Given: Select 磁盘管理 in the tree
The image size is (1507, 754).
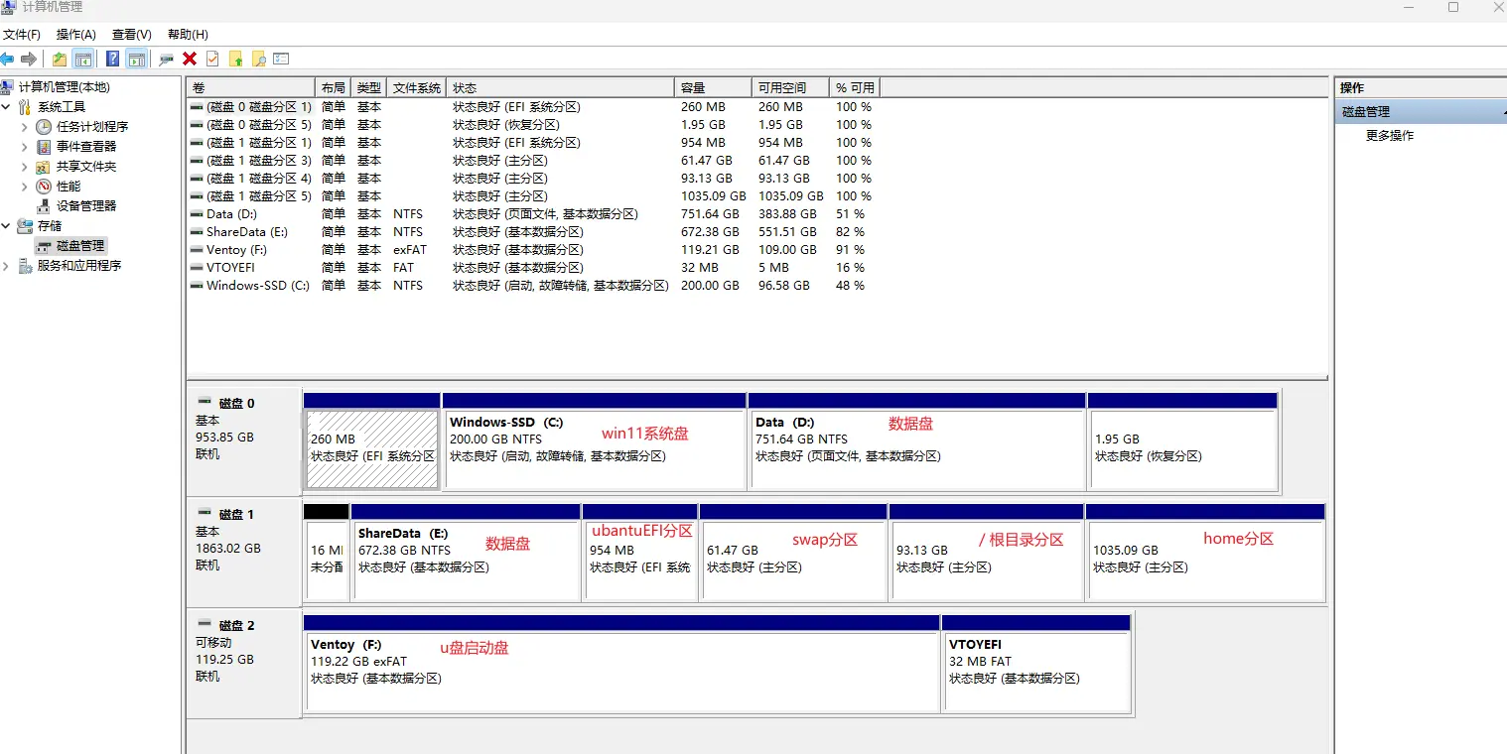Looking at the screenshot, I should pos(80,246).
